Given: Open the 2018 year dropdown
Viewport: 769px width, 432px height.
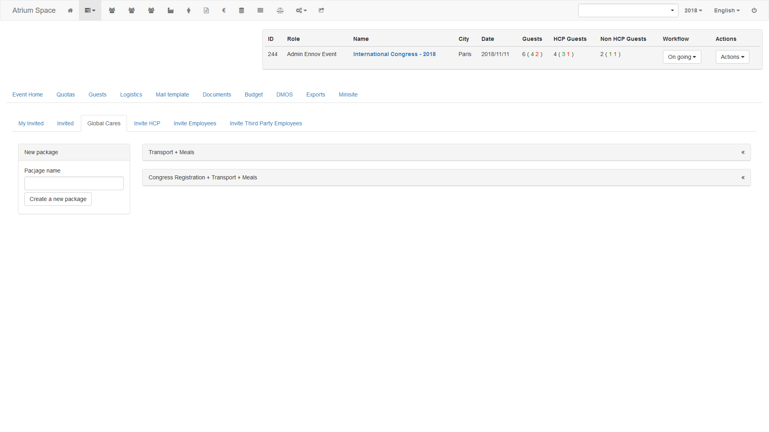Looking at the screenshot, I should [693, 10].
